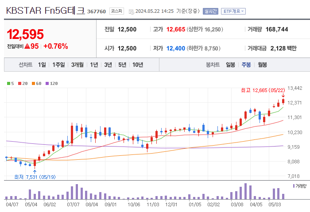Click the orange 60 moving average swatch
Image resolution: width=310 pixels, height=212 pixels.
coord(33,83)
